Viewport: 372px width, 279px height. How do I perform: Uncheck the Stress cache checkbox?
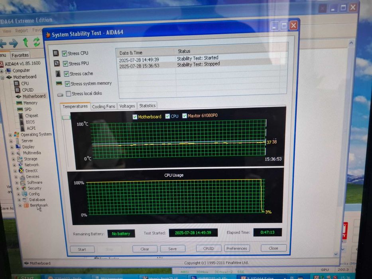pos(67,74)
